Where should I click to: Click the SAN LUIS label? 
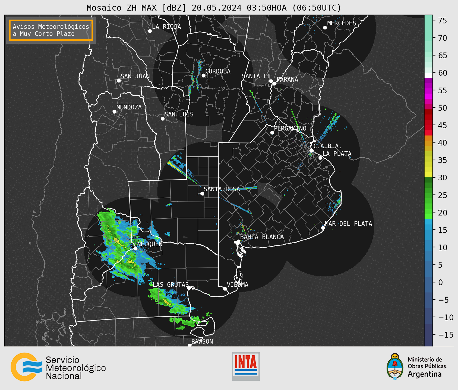pyautogui.click(x=179, y=114)
